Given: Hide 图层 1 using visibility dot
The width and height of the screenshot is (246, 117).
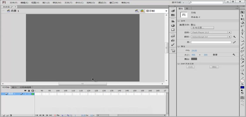Looking at the screenshot, I should pos(25,94).
